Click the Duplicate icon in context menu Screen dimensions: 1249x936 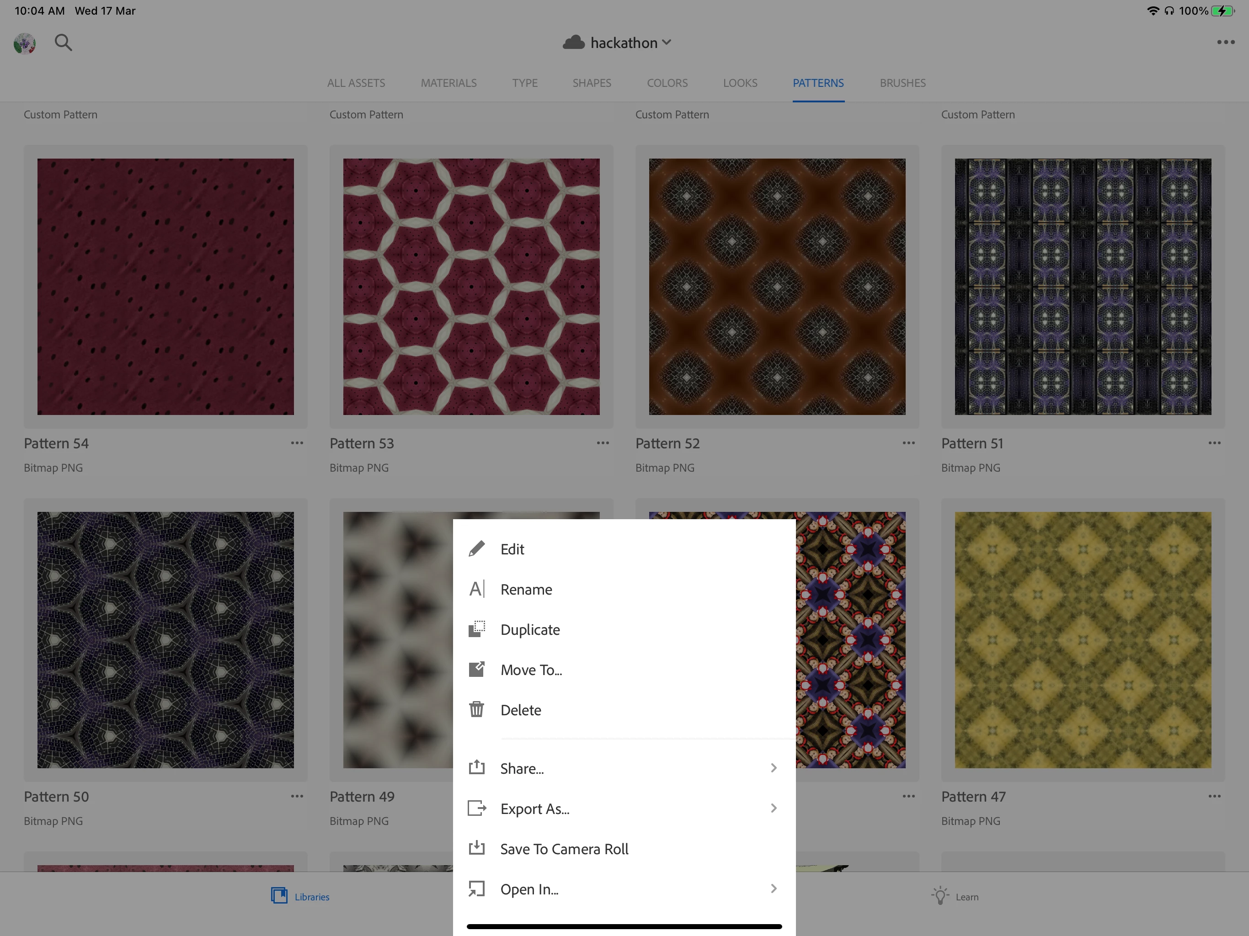click(x=476, y=629)
